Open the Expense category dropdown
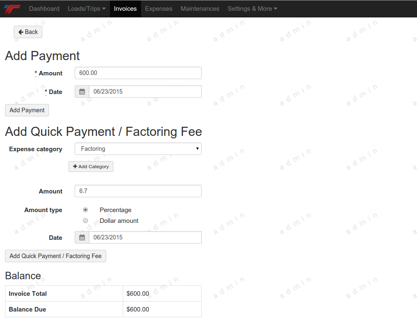This screenshot has width=417, height=331. click(138, 149)
